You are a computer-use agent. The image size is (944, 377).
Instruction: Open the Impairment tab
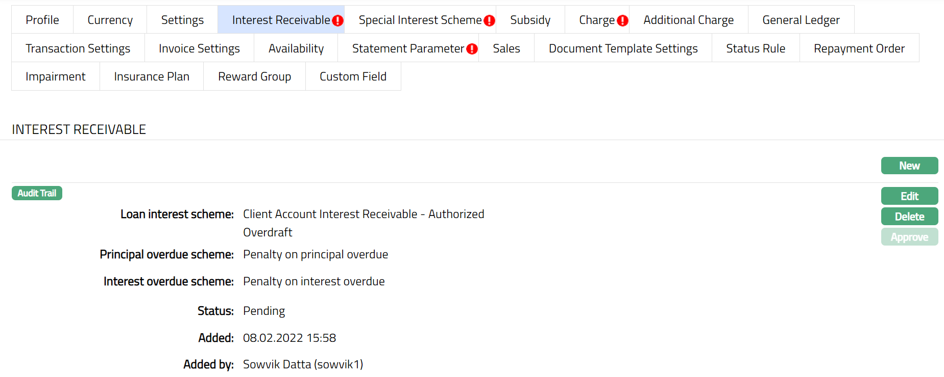pos(56,76)
